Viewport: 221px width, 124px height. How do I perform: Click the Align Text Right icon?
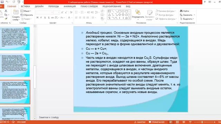[x=84, y=18]
